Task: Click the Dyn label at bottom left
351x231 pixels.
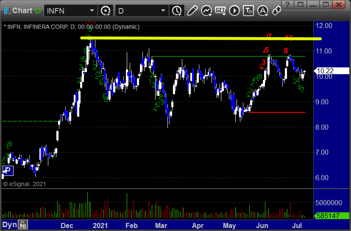Action: coord(10,225)
